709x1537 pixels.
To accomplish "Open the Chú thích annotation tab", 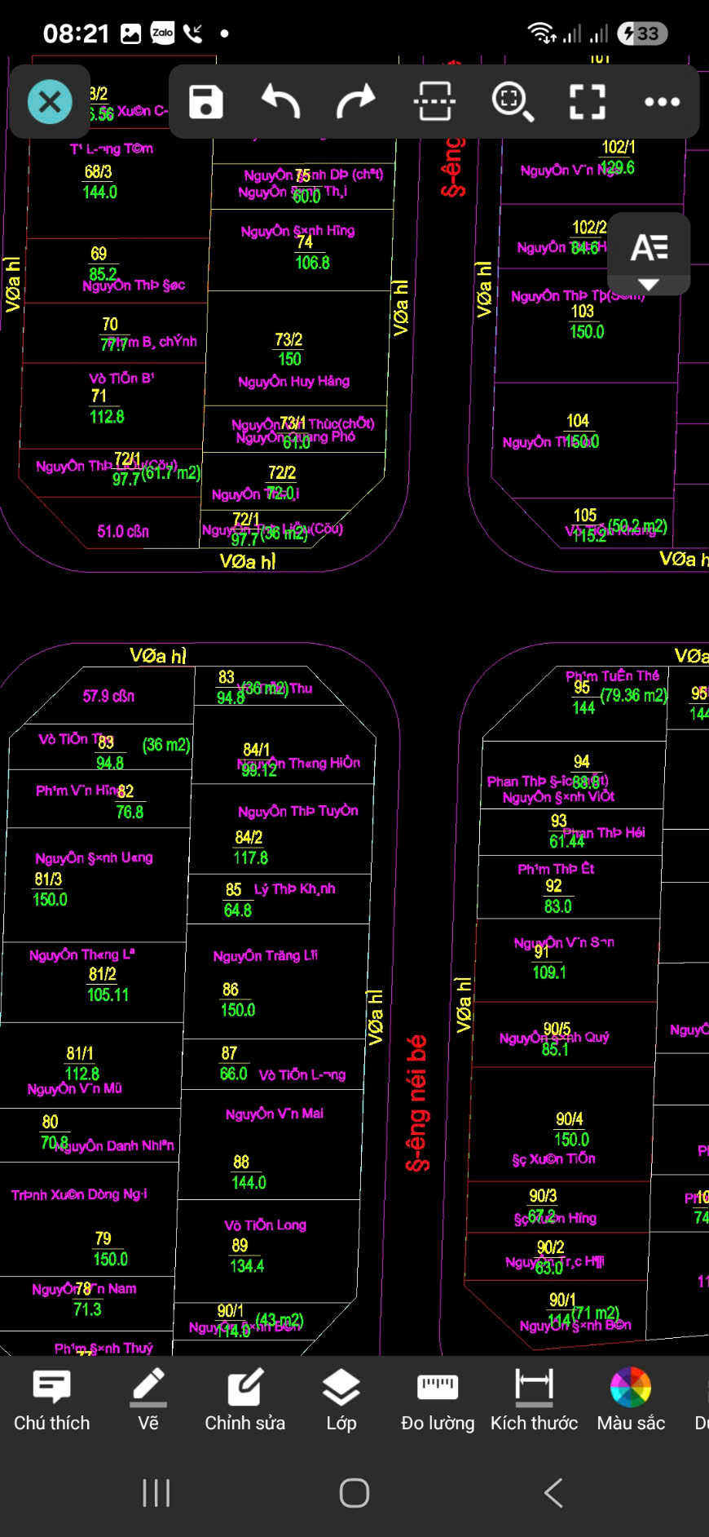I will coord(52,1400).
